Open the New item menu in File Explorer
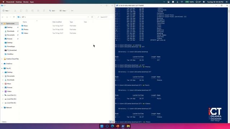Screen dimensions: 230x129 tap(6, 11)
